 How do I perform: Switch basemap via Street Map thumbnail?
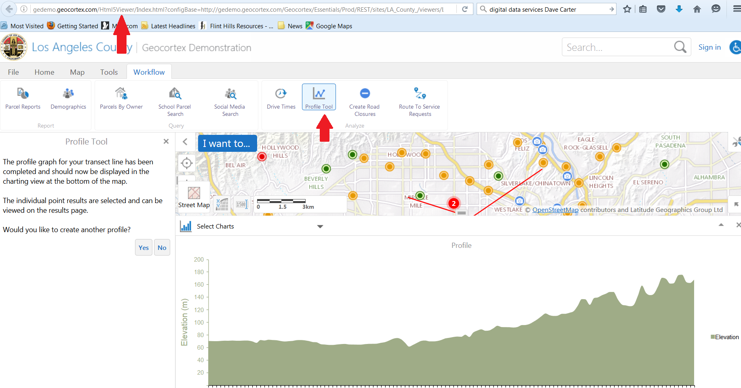pyautogui.click(x=194, y=197)
